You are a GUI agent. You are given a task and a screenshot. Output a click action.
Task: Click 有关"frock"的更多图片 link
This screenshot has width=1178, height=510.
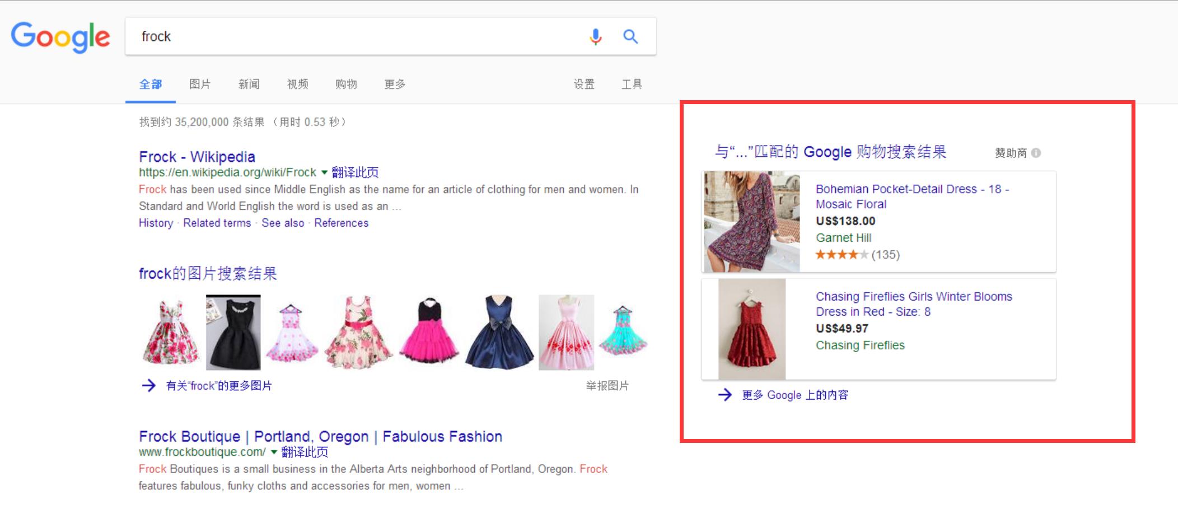click(219, 386)
